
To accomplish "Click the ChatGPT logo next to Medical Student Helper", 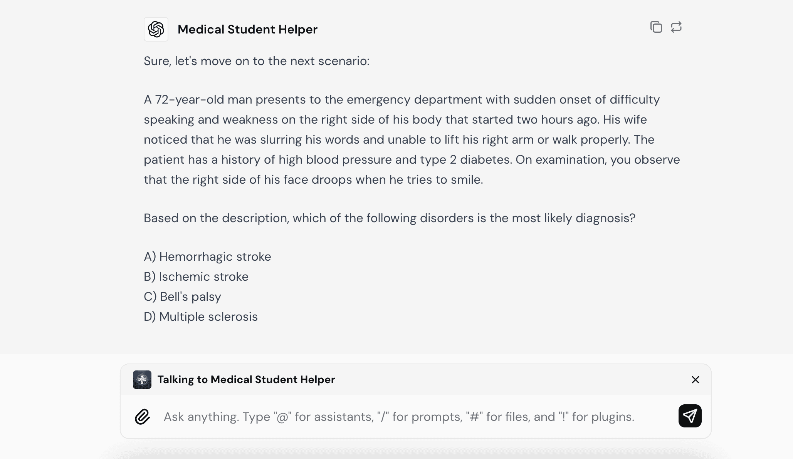I will click(x=156, y=29).
